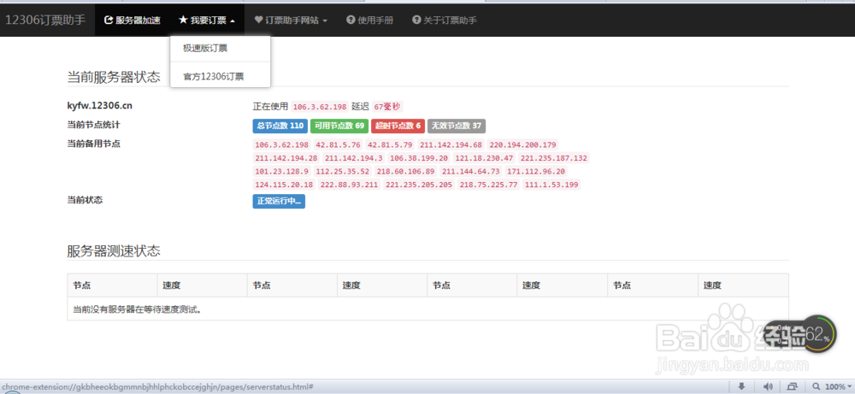Click the 当前服务器状态 heading
The image size is (855, 394).
tap(114, 77)
